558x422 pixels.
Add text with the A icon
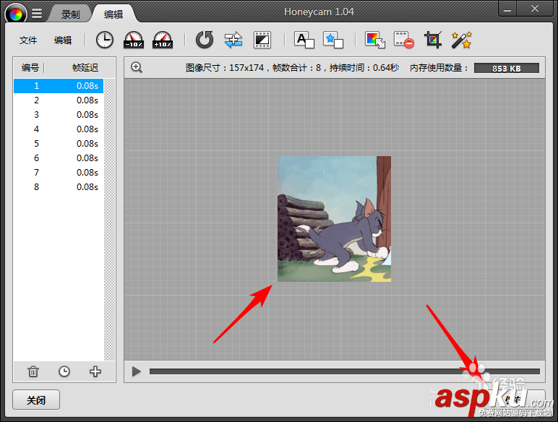click(x=304, y=40)
